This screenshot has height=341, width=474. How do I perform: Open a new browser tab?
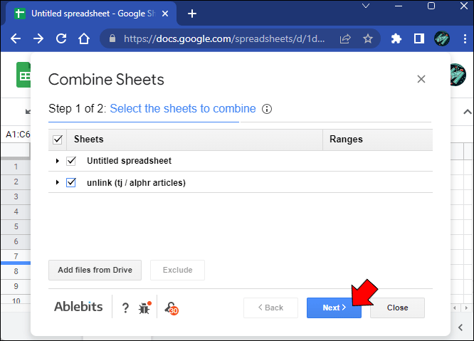pos(192,14)
